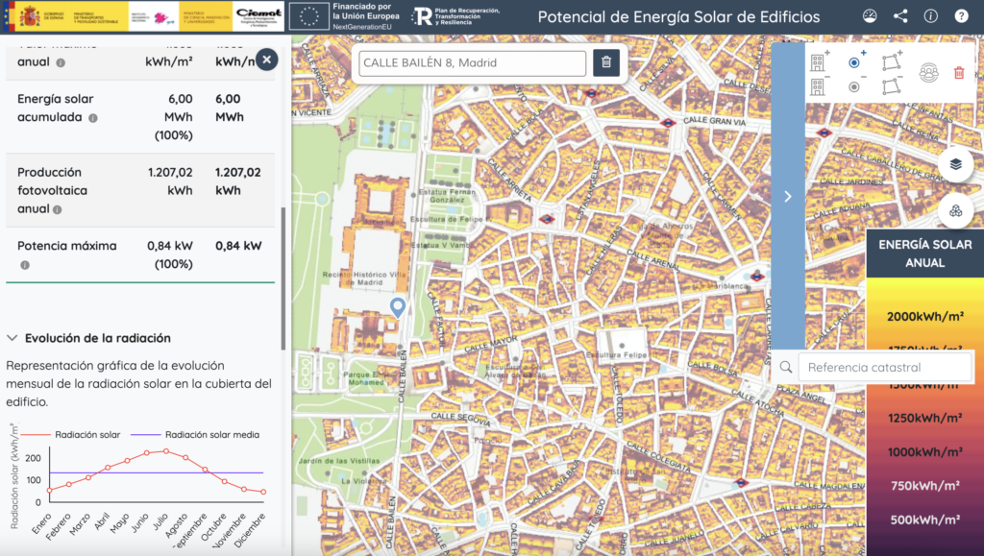Click 'Recinto Histórico Villa de Madrid' map label
The image size is (984, 556).
click(x=363, y=278)
